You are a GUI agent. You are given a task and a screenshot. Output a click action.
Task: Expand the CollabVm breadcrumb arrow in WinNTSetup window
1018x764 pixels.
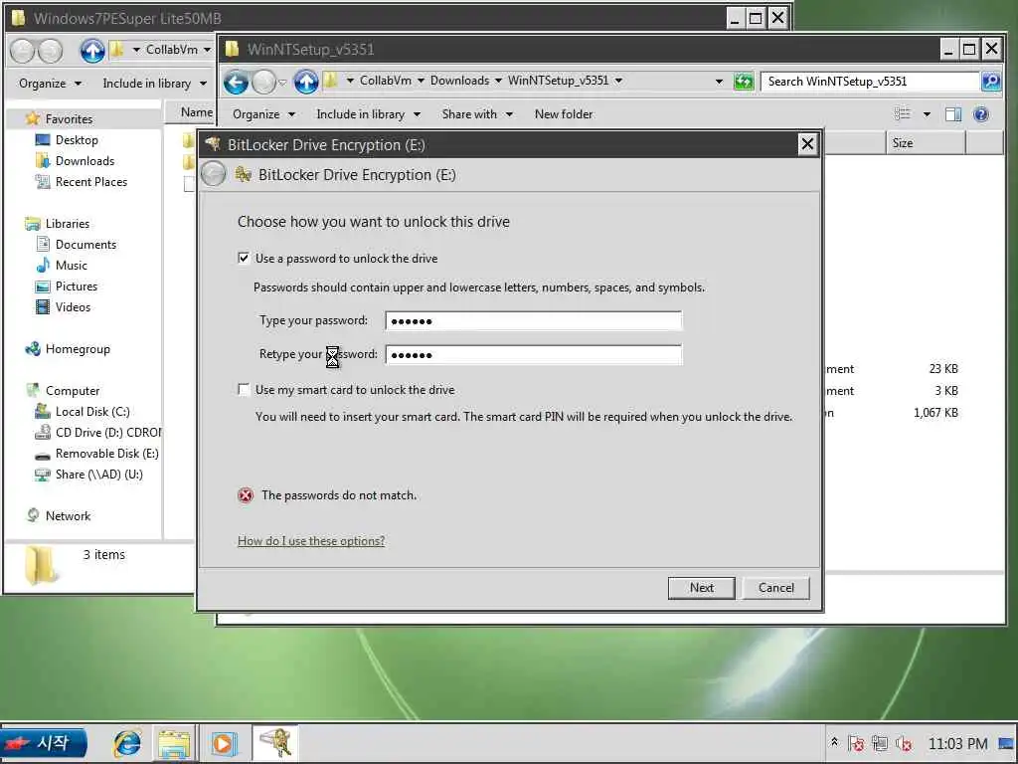[421, 81]
